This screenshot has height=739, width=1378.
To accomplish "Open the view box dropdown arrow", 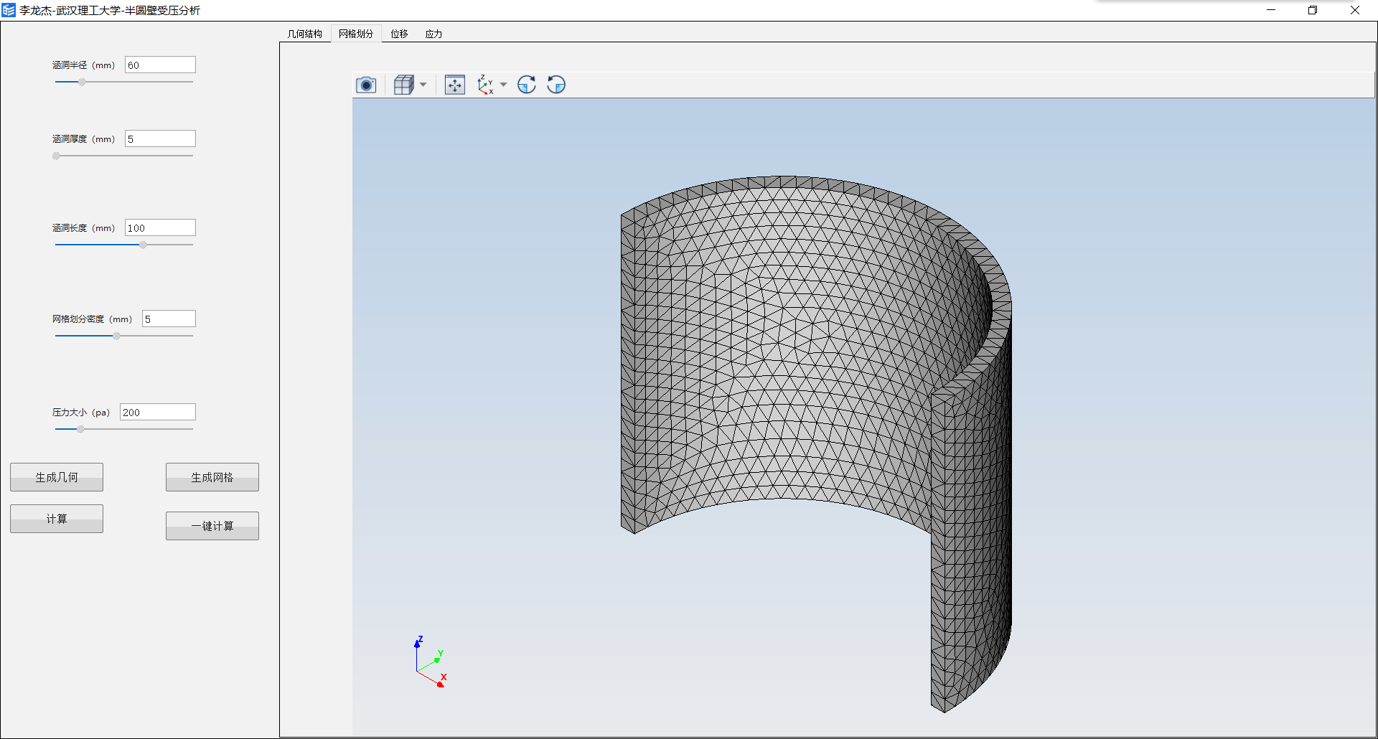I will (x=423, y=85).
